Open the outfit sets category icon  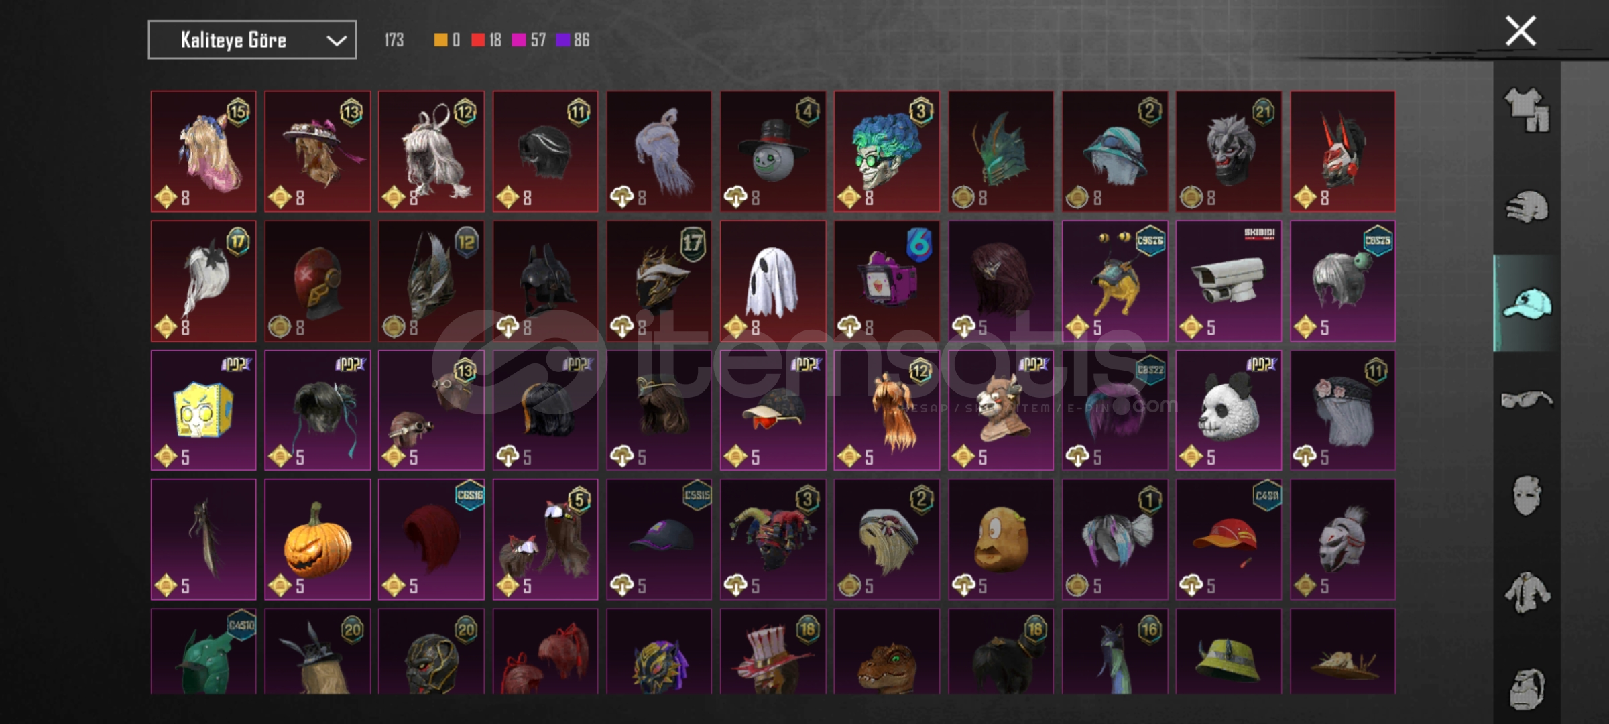(1527, 110)
